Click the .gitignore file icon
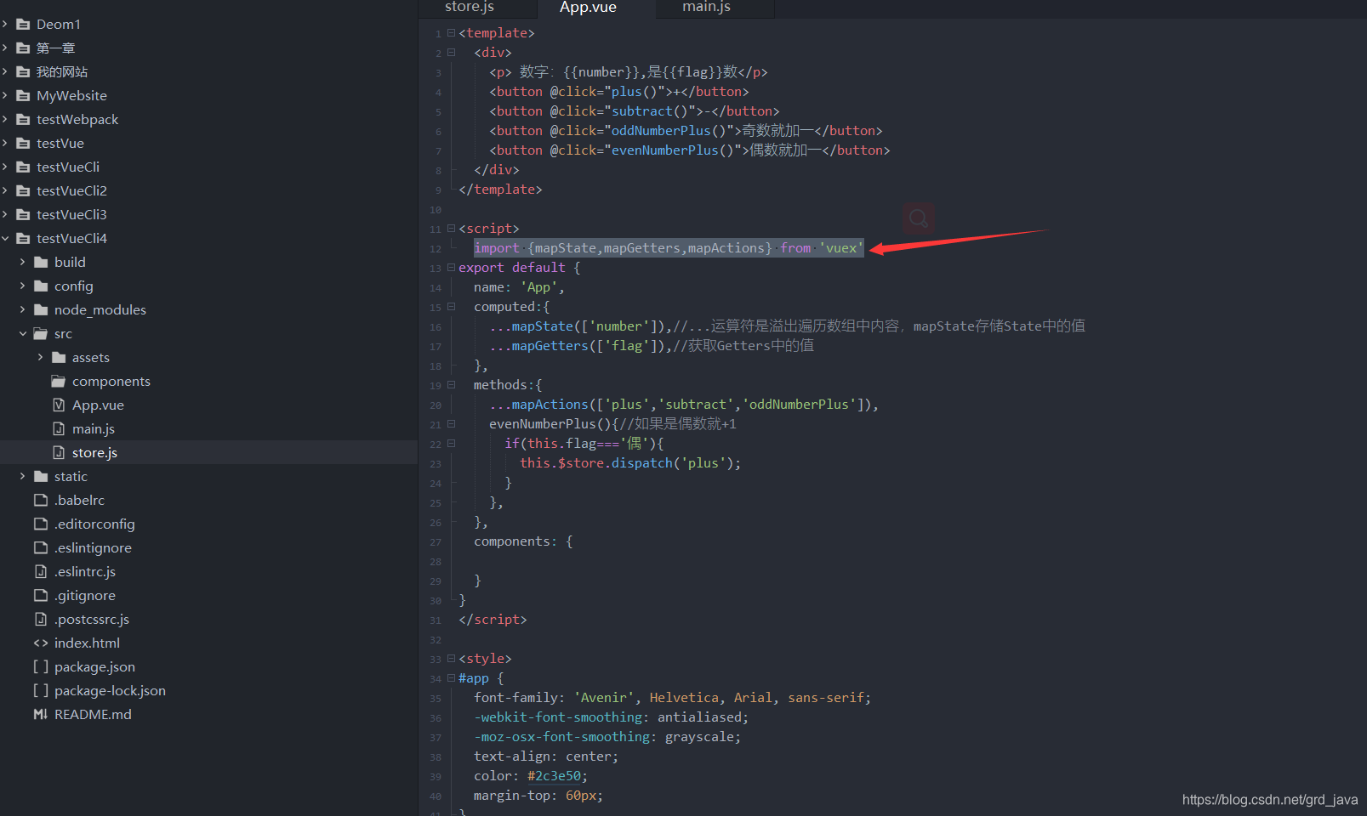Screen dimensions: 1367x816 [41, 596]
